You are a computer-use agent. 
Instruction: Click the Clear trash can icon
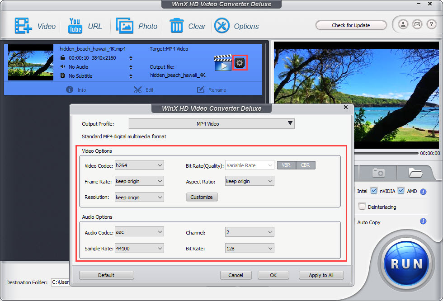(177, 26)
